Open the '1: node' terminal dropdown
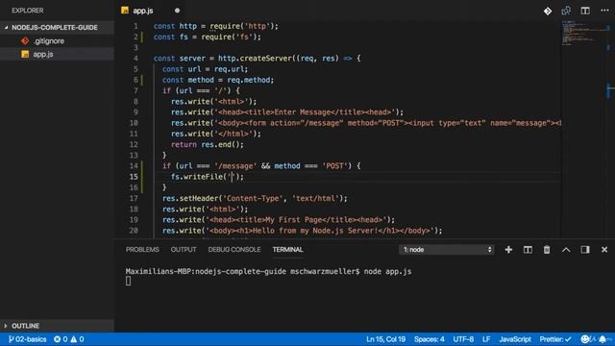615x346 pixels. [446, 250]
